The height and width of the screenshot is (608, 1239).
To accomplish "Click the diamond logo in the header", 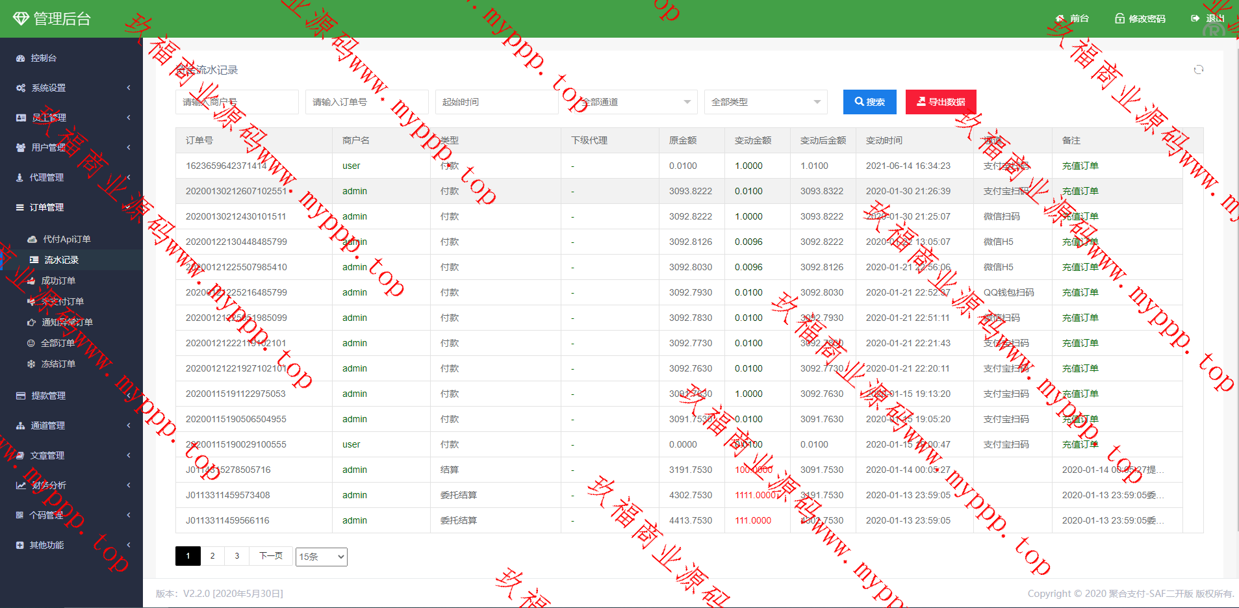I will 21,19.
